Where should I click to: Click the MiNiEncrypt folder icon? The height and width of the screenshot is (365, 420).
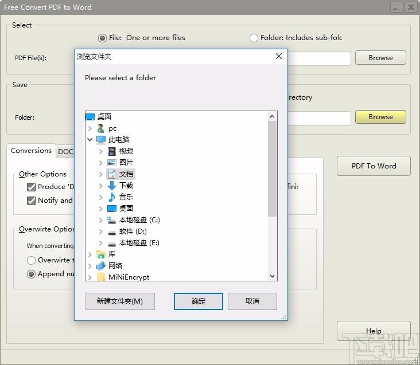101,277
